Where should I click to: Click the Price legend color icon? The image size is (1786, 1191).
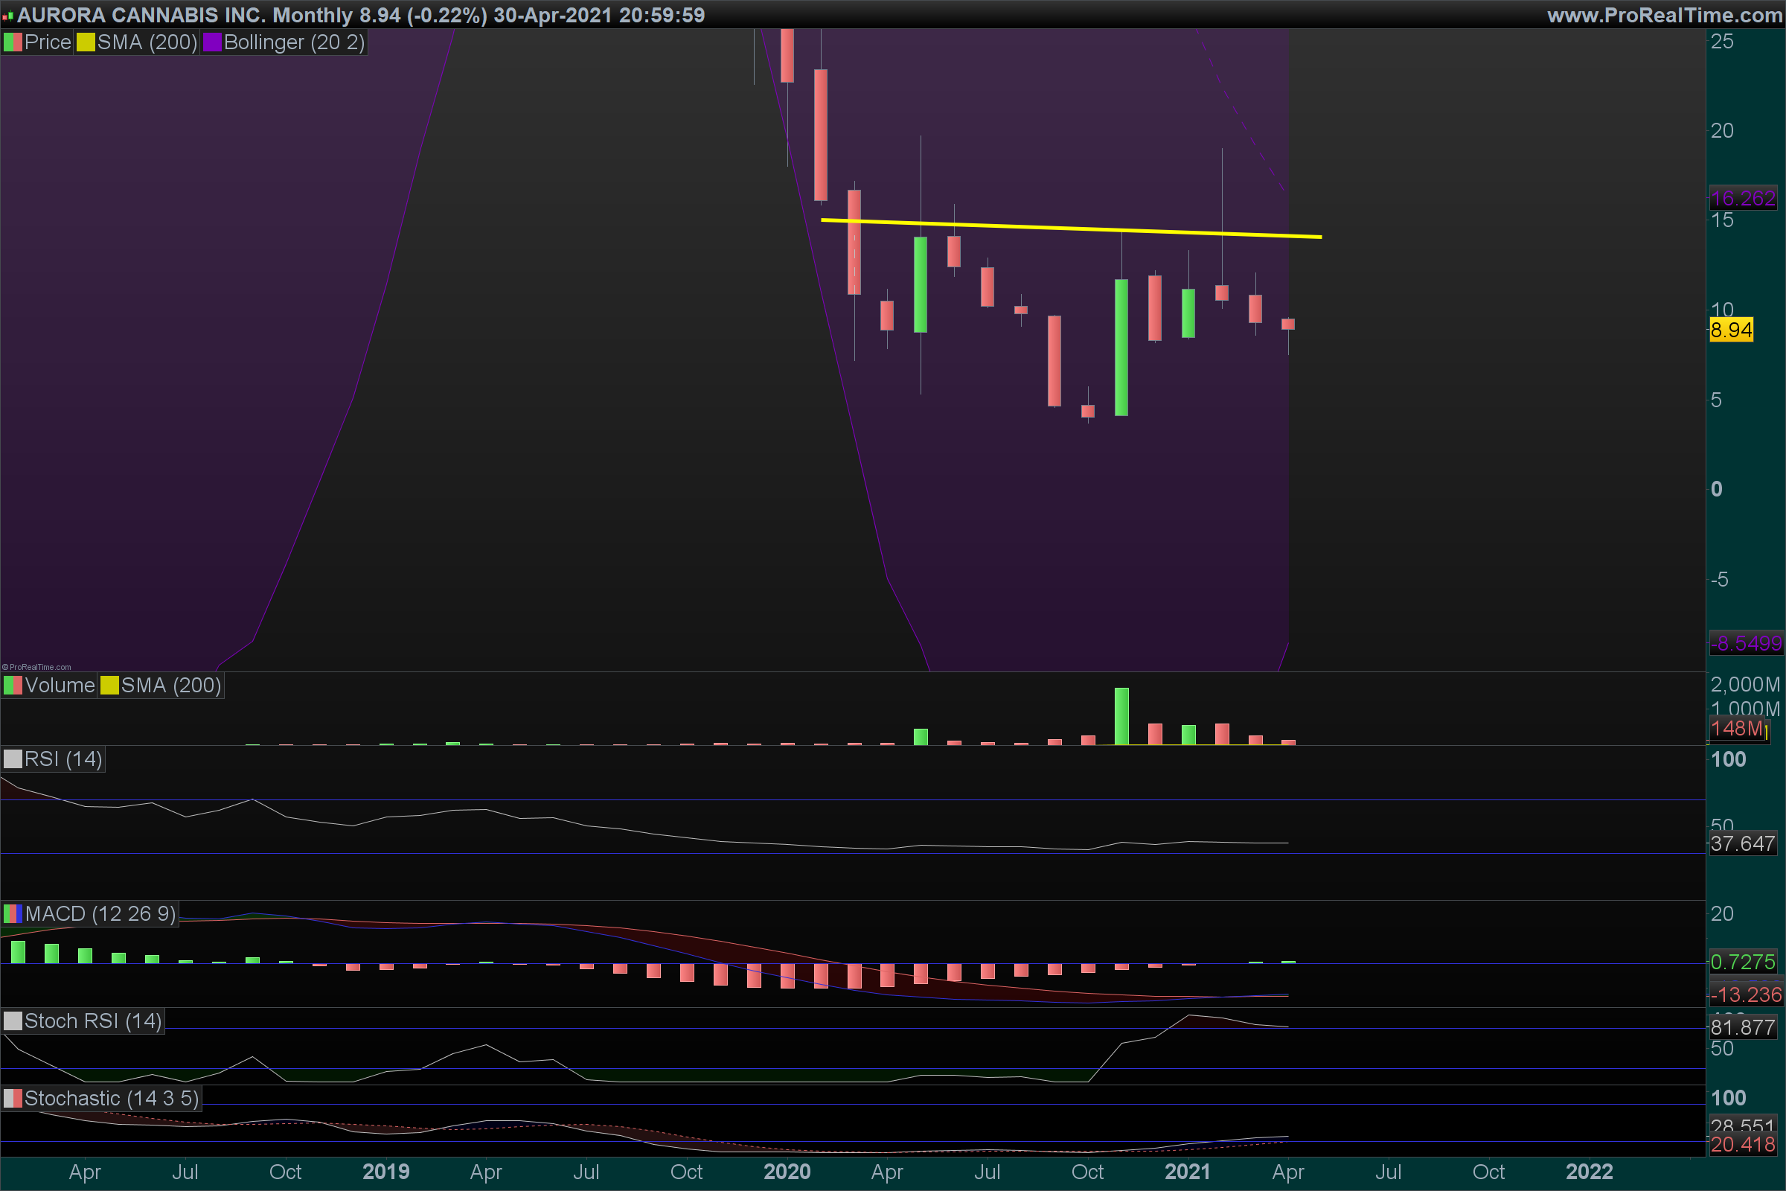pos(13,42)
